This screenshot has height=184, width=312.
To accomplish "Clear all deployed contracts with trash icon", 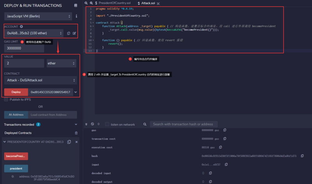I will coord(76,133).
